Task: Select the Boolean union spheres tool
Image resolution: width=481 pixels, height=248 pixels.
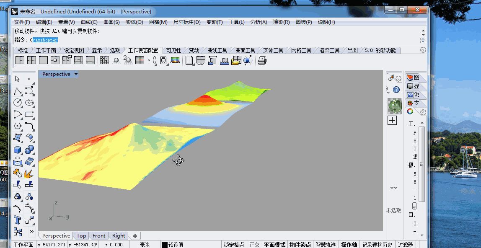Action: [x=29, y=150]
